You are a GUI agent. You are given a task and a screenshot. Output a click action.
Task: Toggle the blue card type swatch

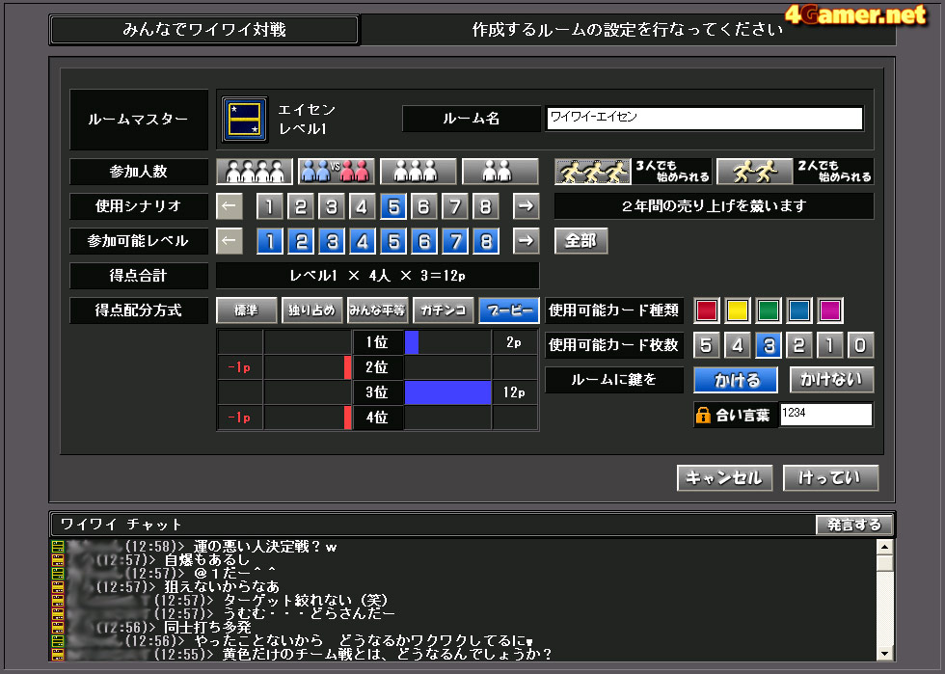pos(799,310)
